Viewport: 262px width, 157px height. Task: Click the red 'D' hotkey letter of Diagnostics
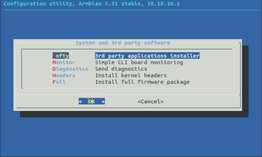tap(54, 69)
